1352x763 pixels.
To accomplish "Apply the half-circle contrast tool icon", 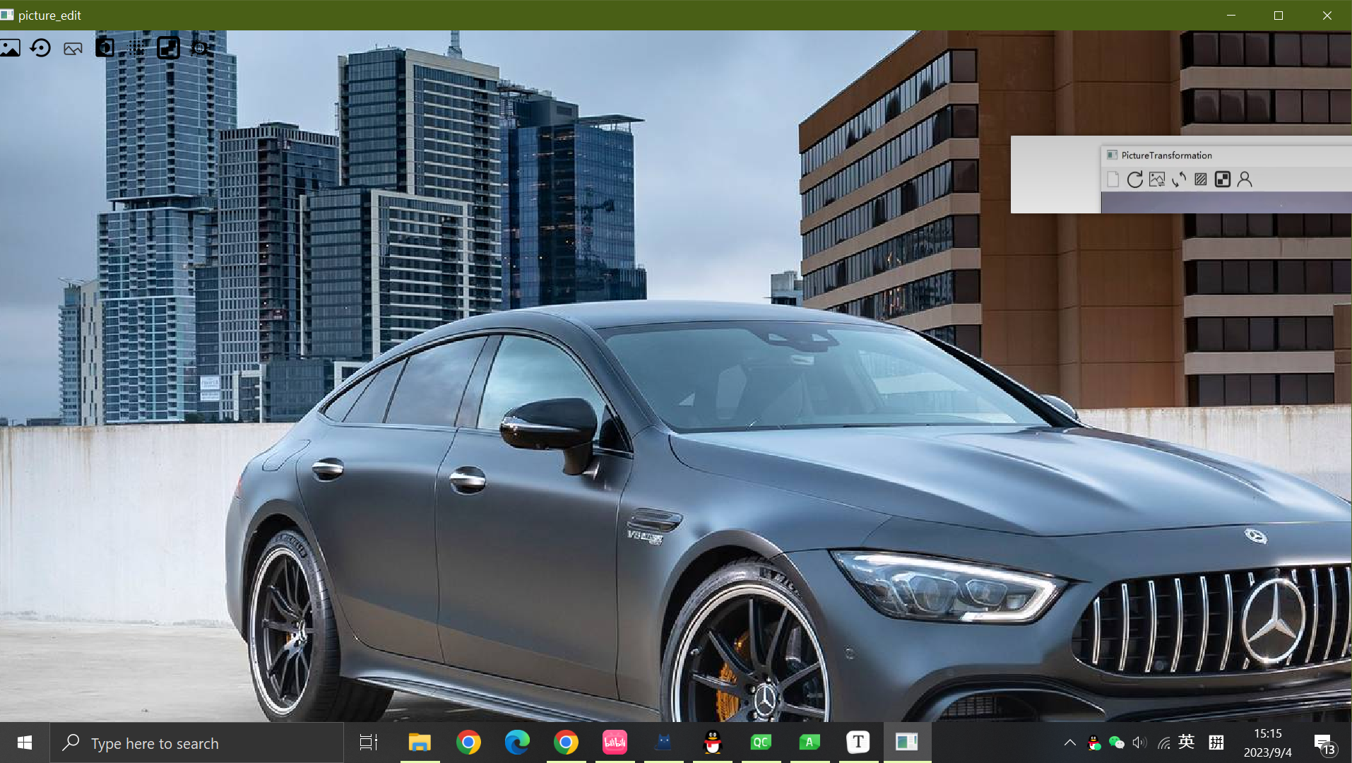I will [105, 47].
